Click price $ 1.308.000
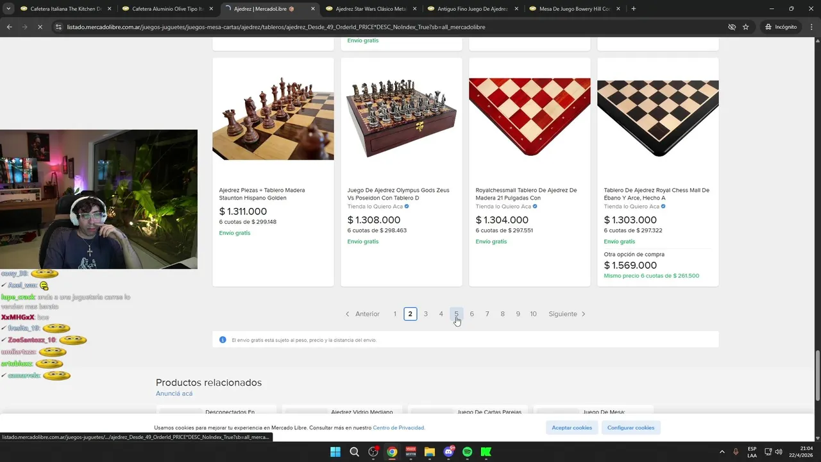This screenshot has width=821, height=462. (374, 220)
